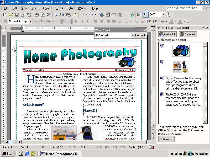
Task: Open the Style dropdown showing Normal + 10 pt
Action: [x=30, y=21]
